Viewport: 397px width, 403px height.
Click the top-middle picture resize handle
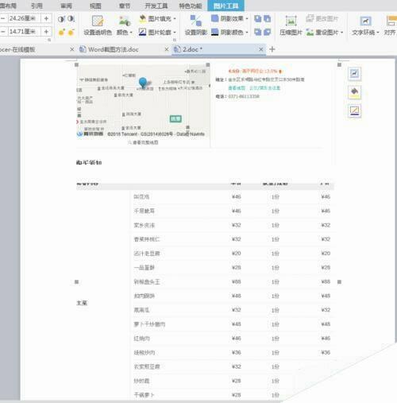208,64
